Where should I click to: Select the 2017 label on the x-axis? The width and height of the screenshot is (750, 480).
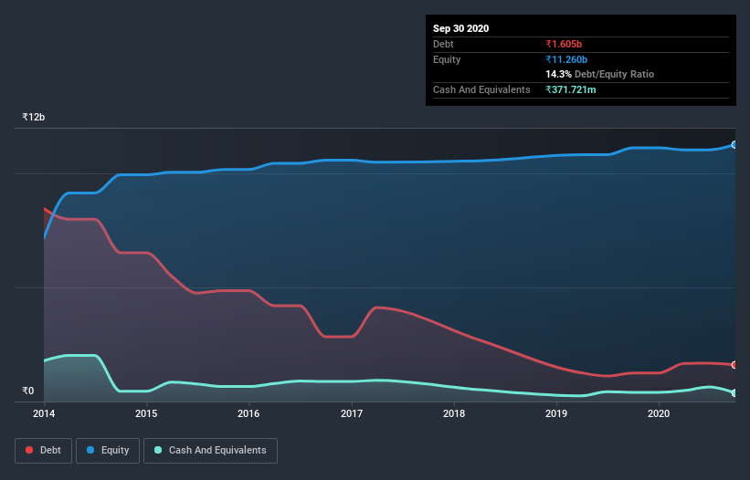click(352, 413)
